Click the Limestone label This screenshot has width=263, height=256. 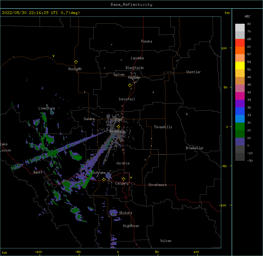coord(47,108)
